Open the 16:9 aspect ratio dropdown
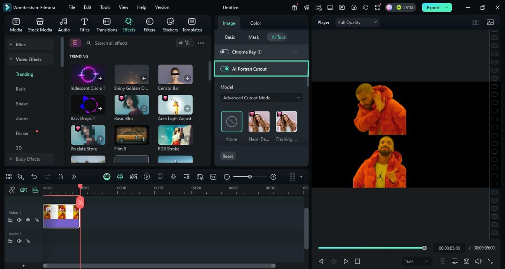This screenshot has height=269, width=505. click(417, 261)
